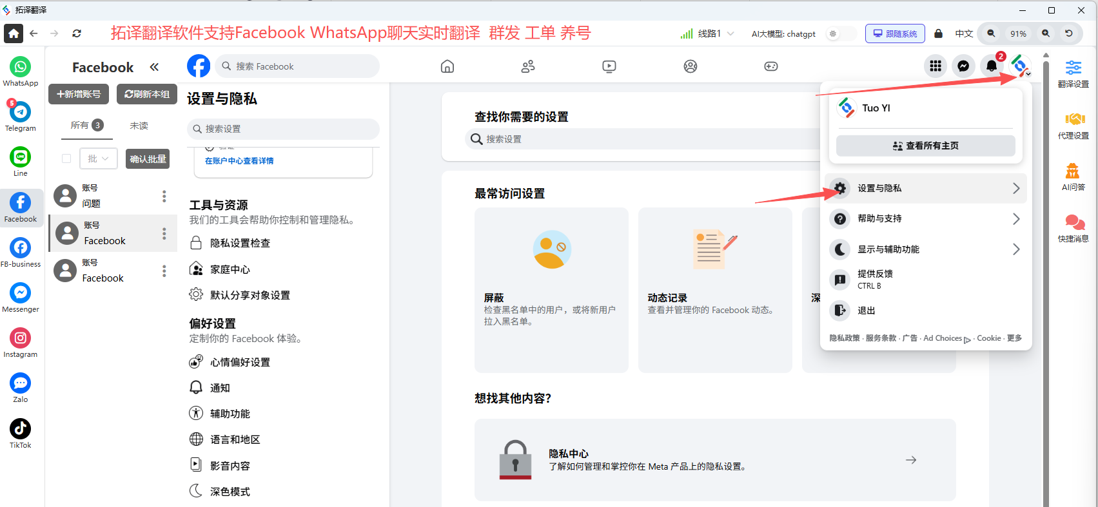Open the Facebook menu grid icon
The image size is (1098, 507).
936,66
